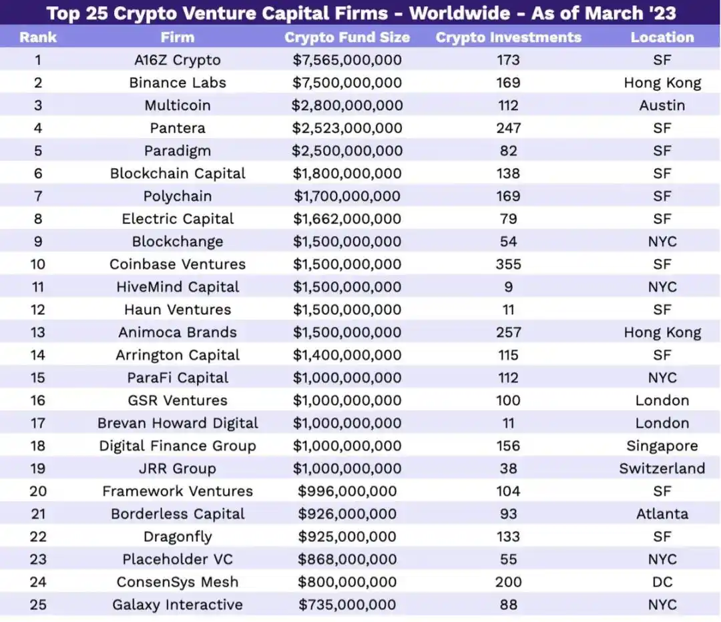The height and width of the screenshot is (622, 721).
Task: Click the Rank column header
Action: click(x=38, y=37)
